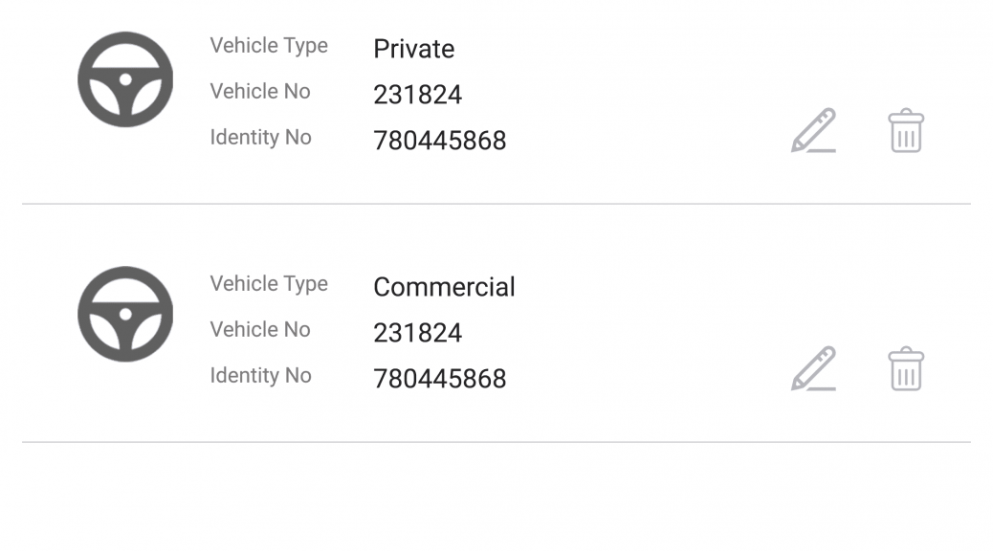Click Vehicle Type label in second entry

pos(269,284)
